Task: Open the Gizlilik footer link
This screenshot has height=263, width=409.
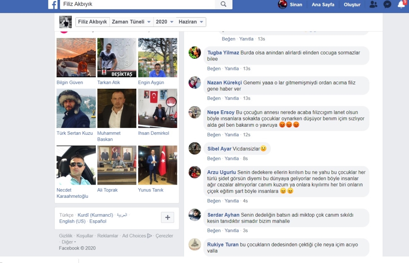Action: (66, 236)
